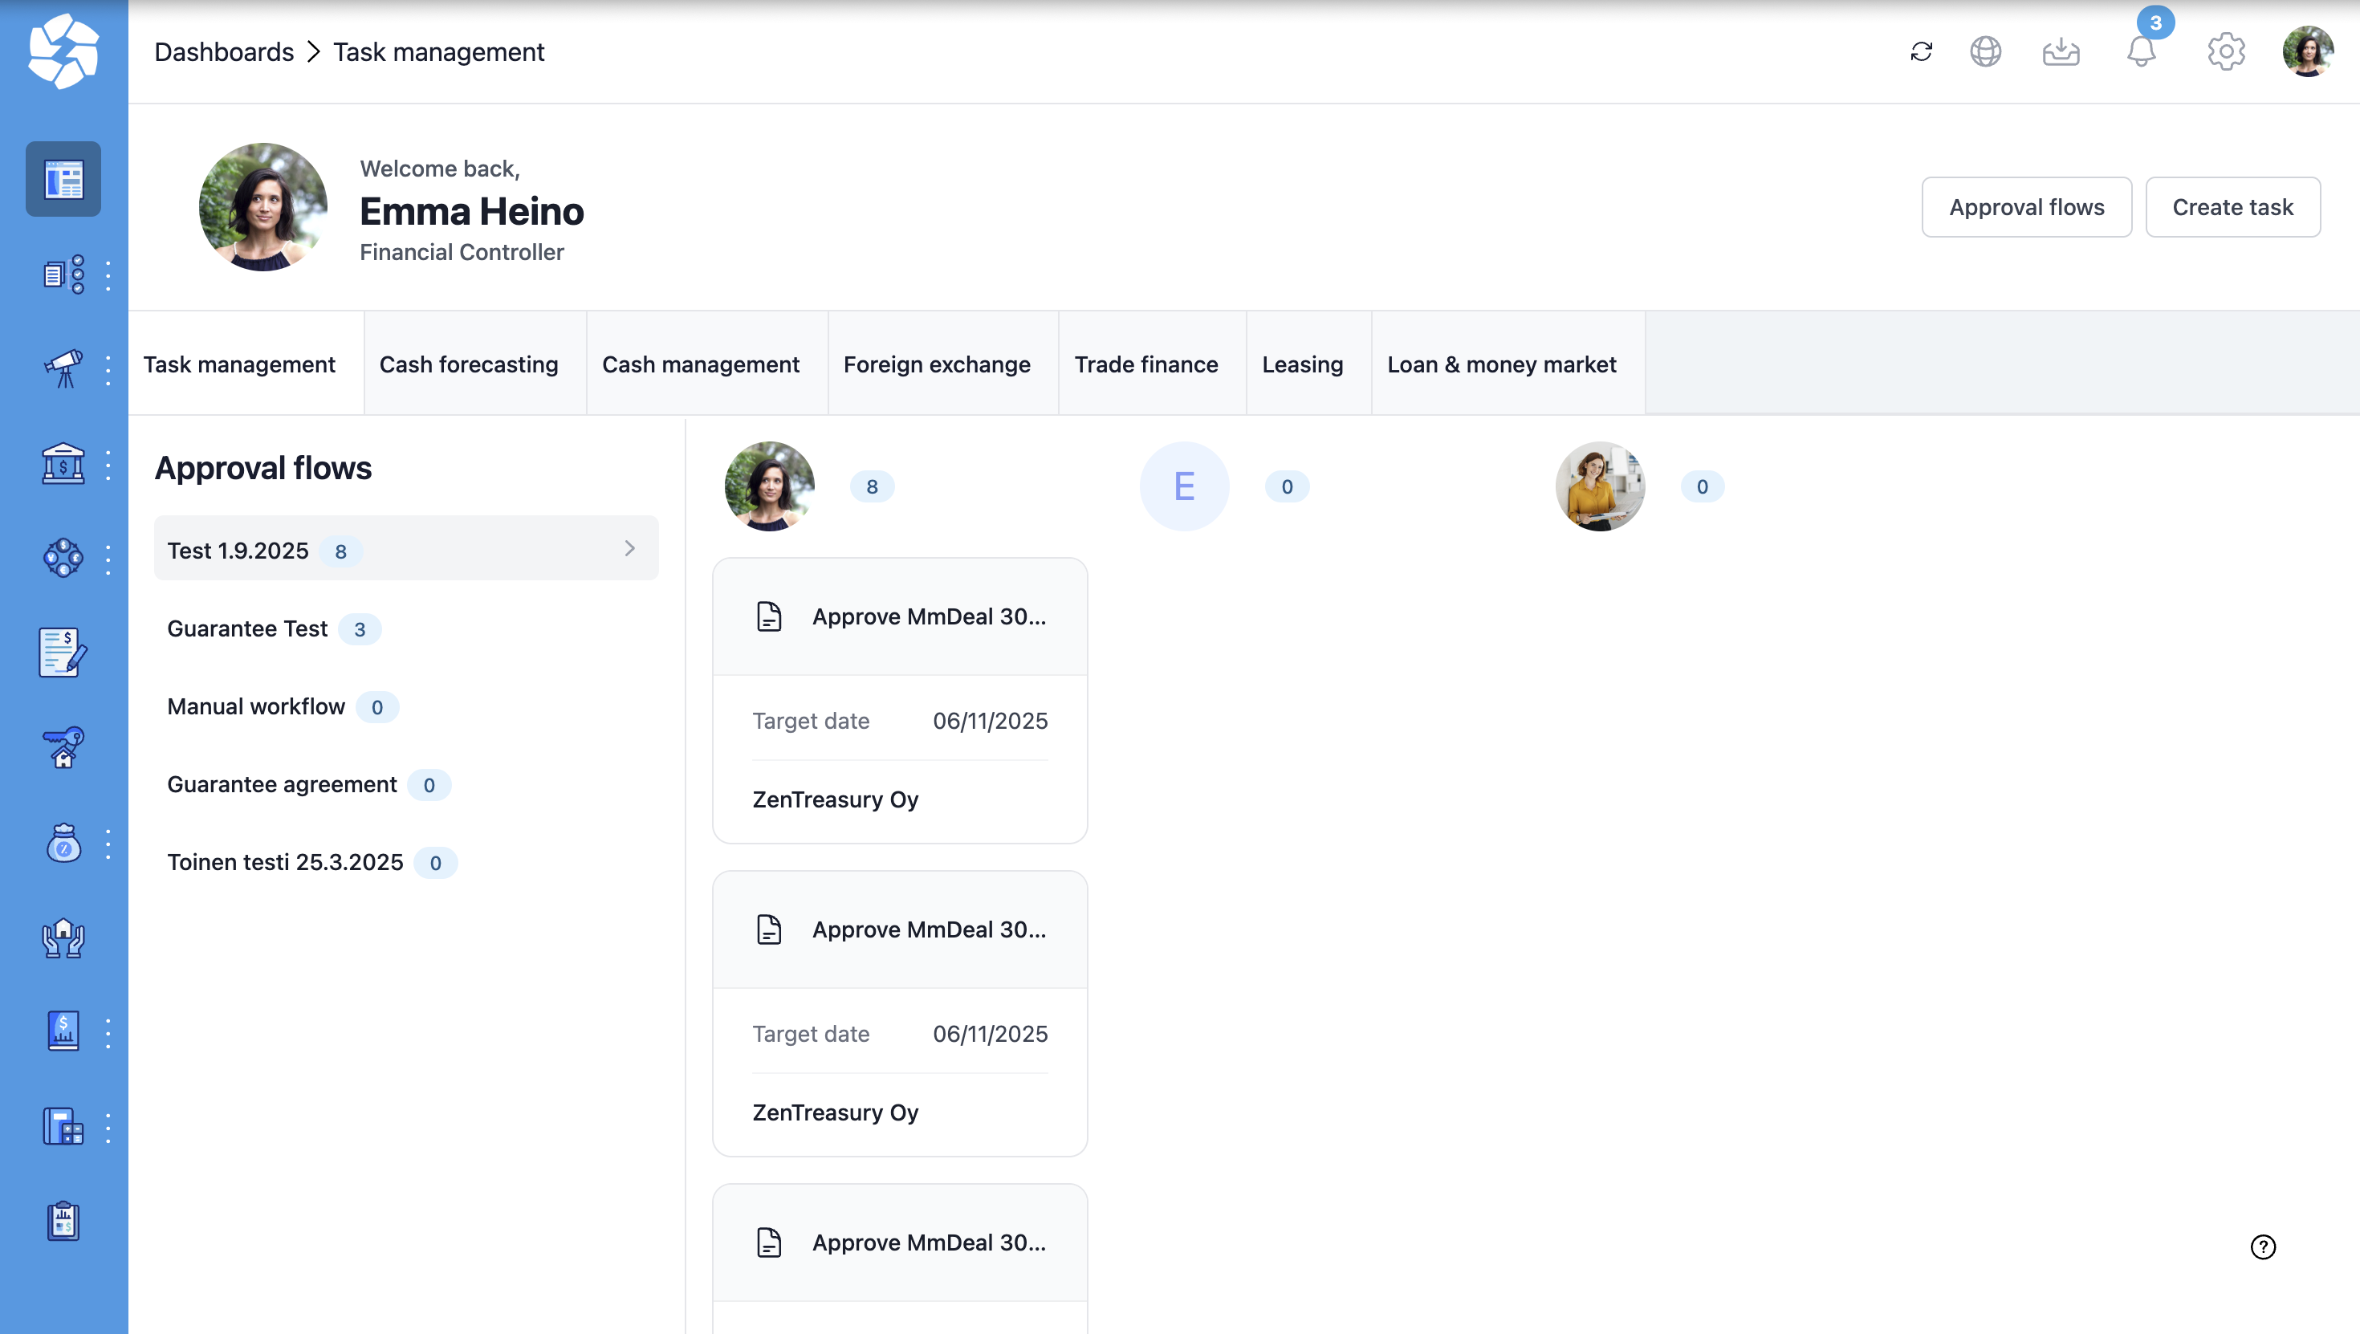The image size is (2360, 1334).
Task: Open the user avatar menu top right
Action: 2307,51
